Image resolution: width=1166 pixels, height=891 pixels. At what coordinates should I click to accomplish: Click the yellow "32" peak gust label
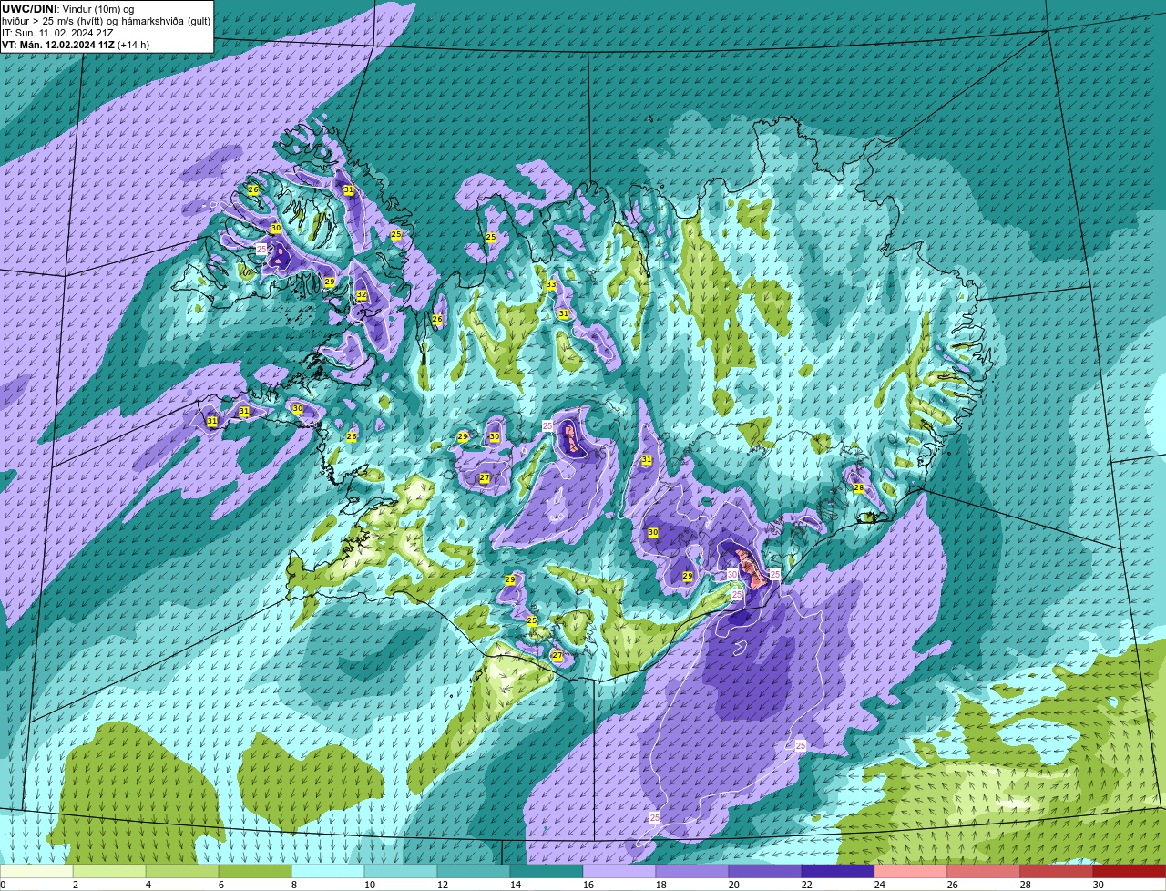coord(362,295)
